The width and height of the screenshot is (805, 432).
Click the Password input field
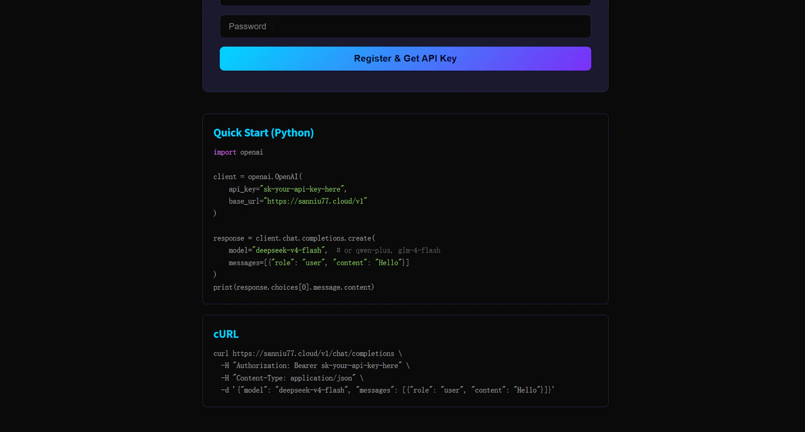[x=405, y=26]
